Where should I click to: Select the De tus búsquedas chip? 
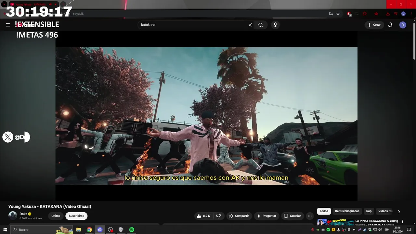(347, 211)
